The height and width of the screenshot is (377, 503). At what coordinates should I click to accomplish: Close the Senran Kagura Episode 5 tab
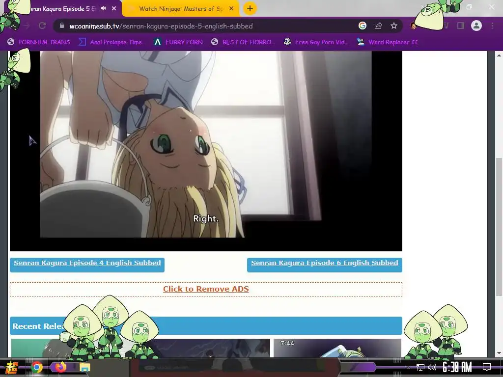pos(114,8)
